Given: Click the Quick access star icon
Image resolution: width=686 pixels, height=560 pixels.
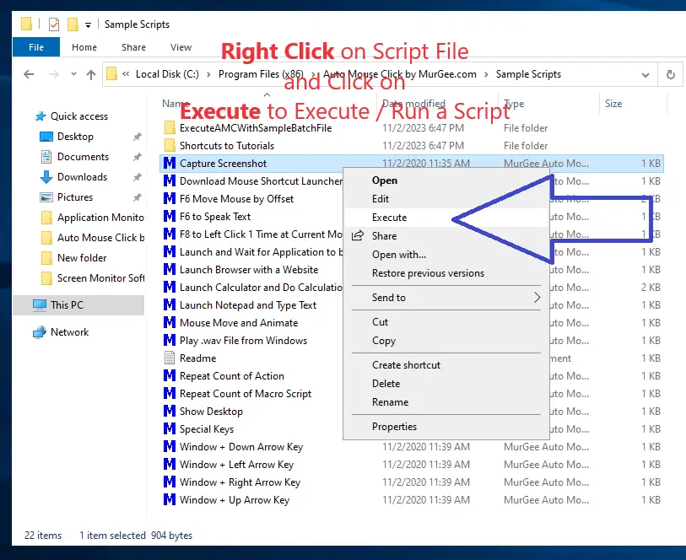Looking at the screenshot, I should (x=41, y=116).
